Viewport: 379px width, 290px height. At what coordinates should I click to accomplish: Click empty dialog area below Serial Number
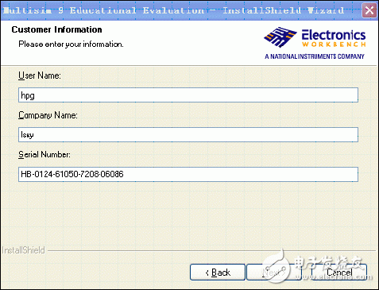point(188,215)
